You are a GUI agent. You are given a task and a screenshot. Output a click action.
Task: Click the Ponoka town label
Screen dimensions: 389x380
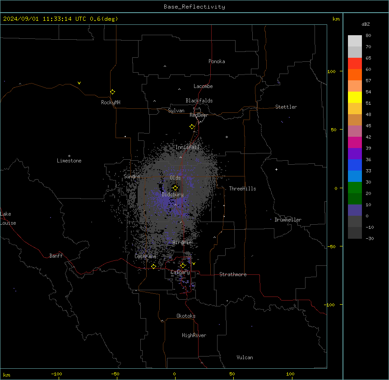(x=217, y=61)
